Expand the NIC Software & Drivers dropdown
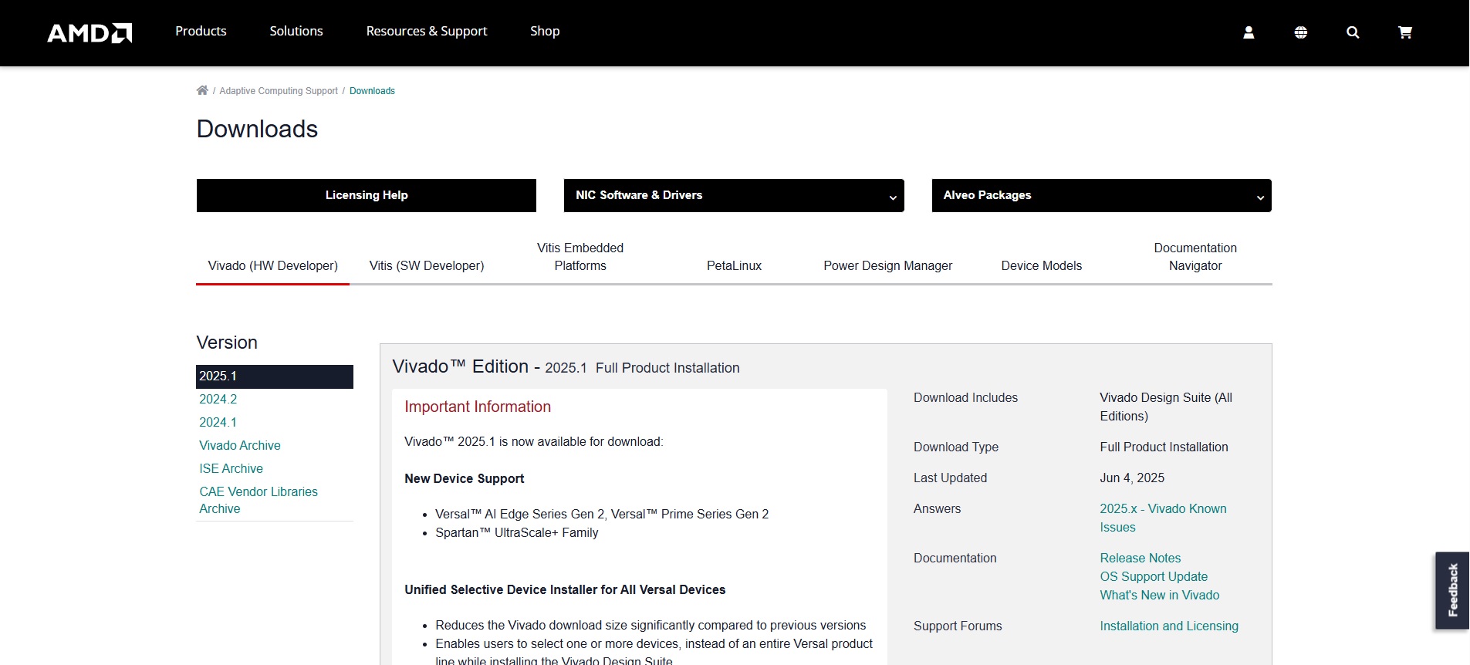 [734, 195]
